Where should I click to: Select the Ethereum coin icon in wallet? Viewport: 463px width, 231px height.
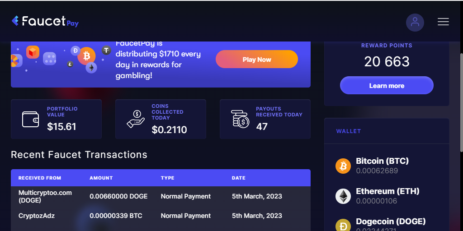pos(343,196)
